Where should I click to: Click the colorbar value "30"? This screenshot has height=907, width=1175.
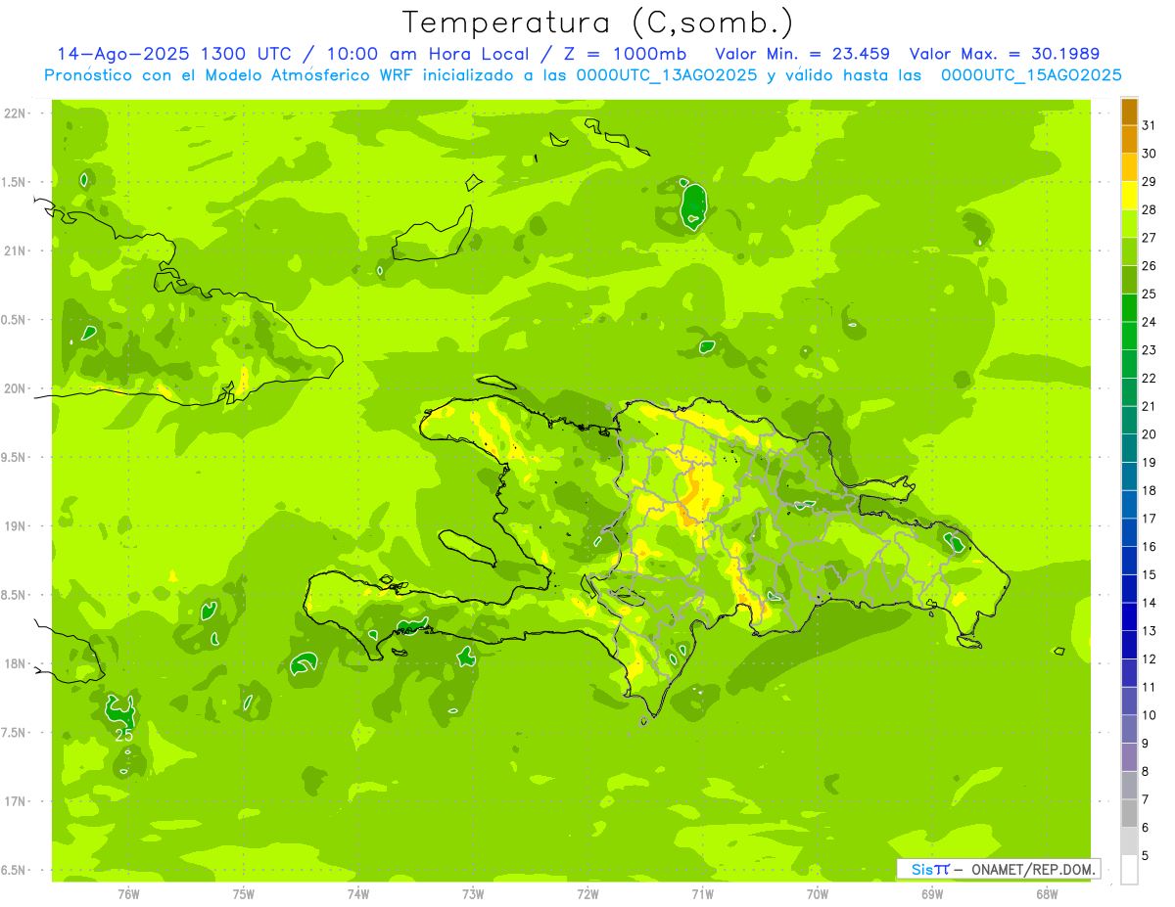click(1150, 153)
